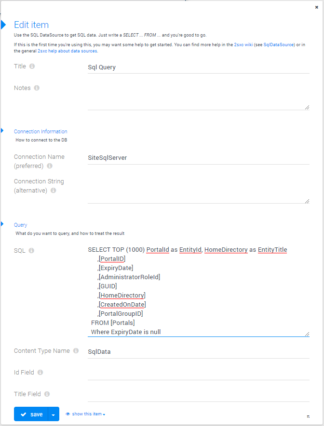Click the info icon beside SQL label
Image resolution: width=324 pixels, height=426 pixels.
[x=31, y=250]
